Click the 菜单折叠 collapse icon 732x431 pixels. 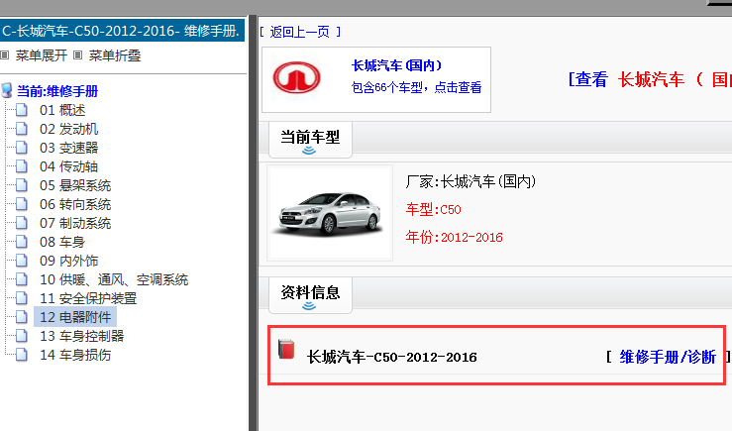pos(78,55)
